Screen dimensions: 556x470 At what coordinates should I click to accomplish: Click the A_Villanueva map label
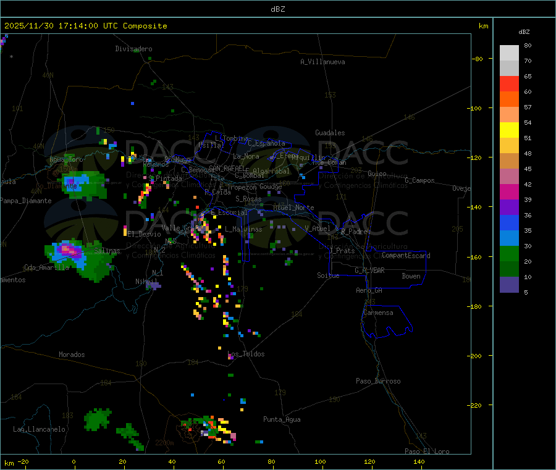click(x=322, y=62)
